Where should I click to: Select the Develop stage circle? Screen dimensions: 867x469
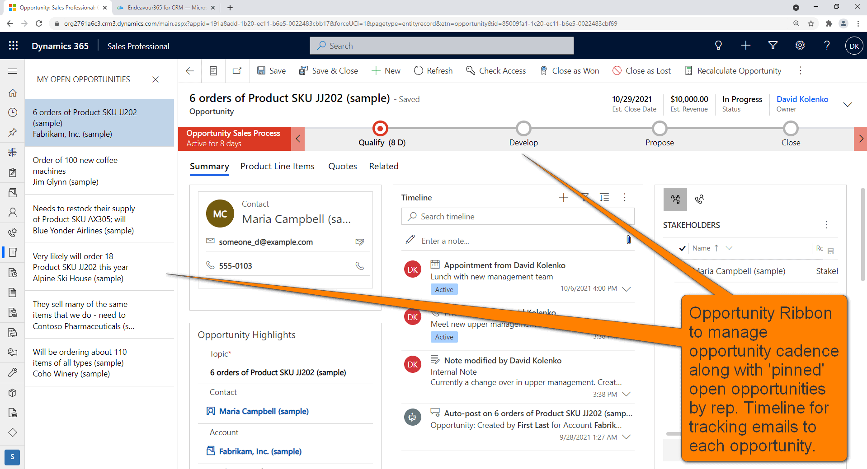pos(523,129)
